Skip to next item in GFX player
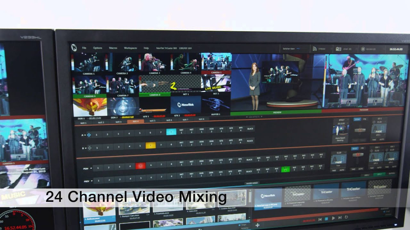 [340, 218]
